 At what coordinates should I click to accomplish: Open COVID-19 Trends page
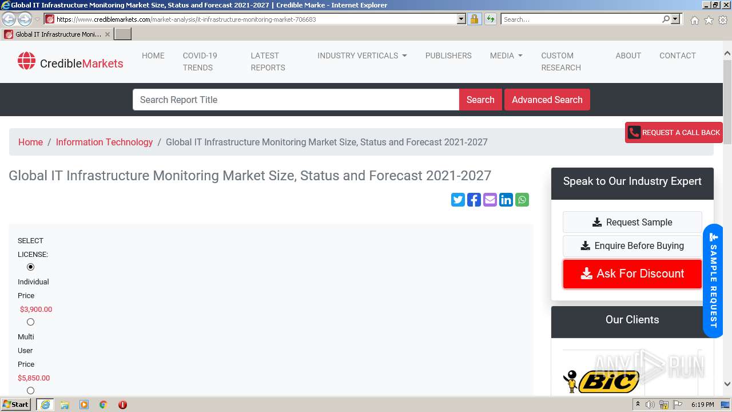click(200, 61)
